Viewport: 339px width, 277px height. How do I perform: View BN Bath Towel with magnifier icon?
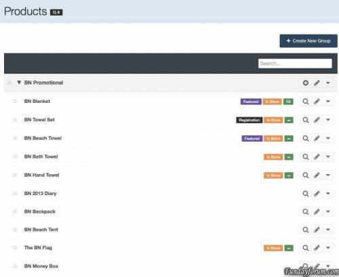(x=306, y=156)
